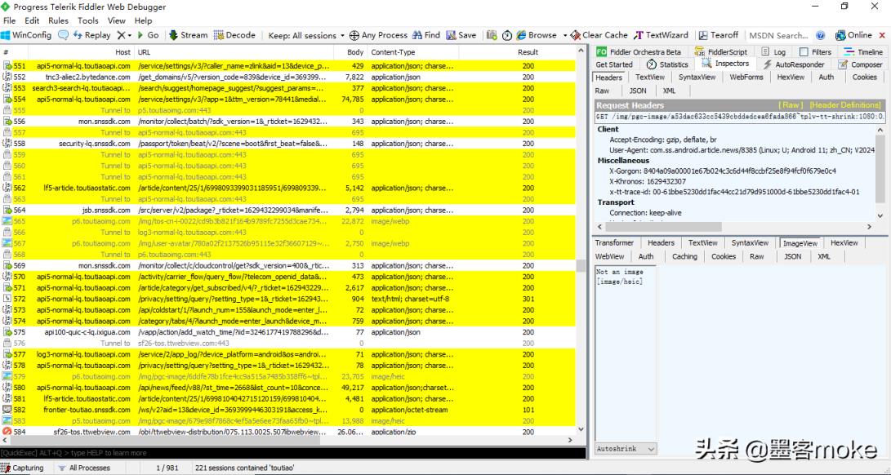Viewport: 891px width, 475px height.
Task: Click the comment speech bubble icon
Action: (x=65, y=35)
